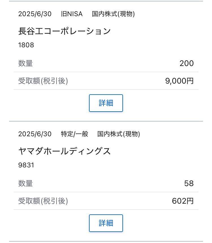Click 受取額(税引後) label for 長谷工
212x243 pixels.
point(43,81)
